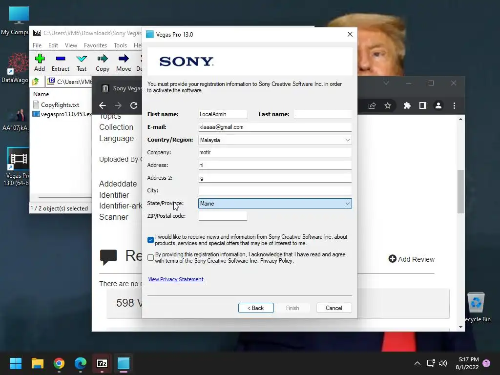Screen dimensions: 500x375
Task: Open the File menu in 7-Zip
Action: (37, 45)
